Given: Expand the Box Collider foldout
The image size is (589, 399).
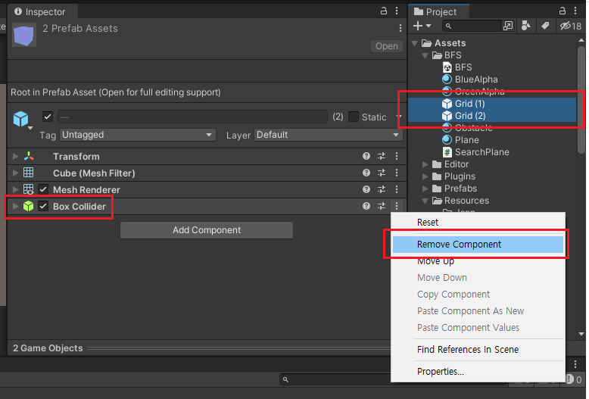Looking at the screenshot, I should tap(15, 206).
